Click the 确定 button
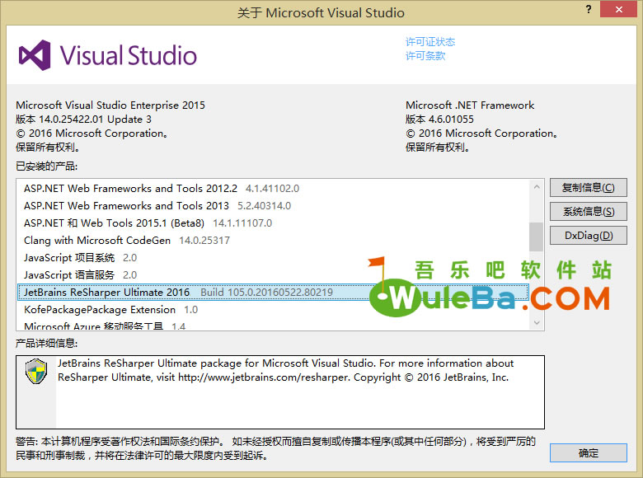 pyautogui.click(x=588, y=453)
